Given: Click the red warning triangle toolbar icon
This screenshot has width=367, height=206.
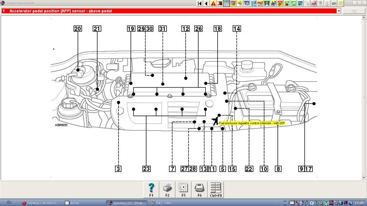Looking at the screenshot, I should coord(213,4).
